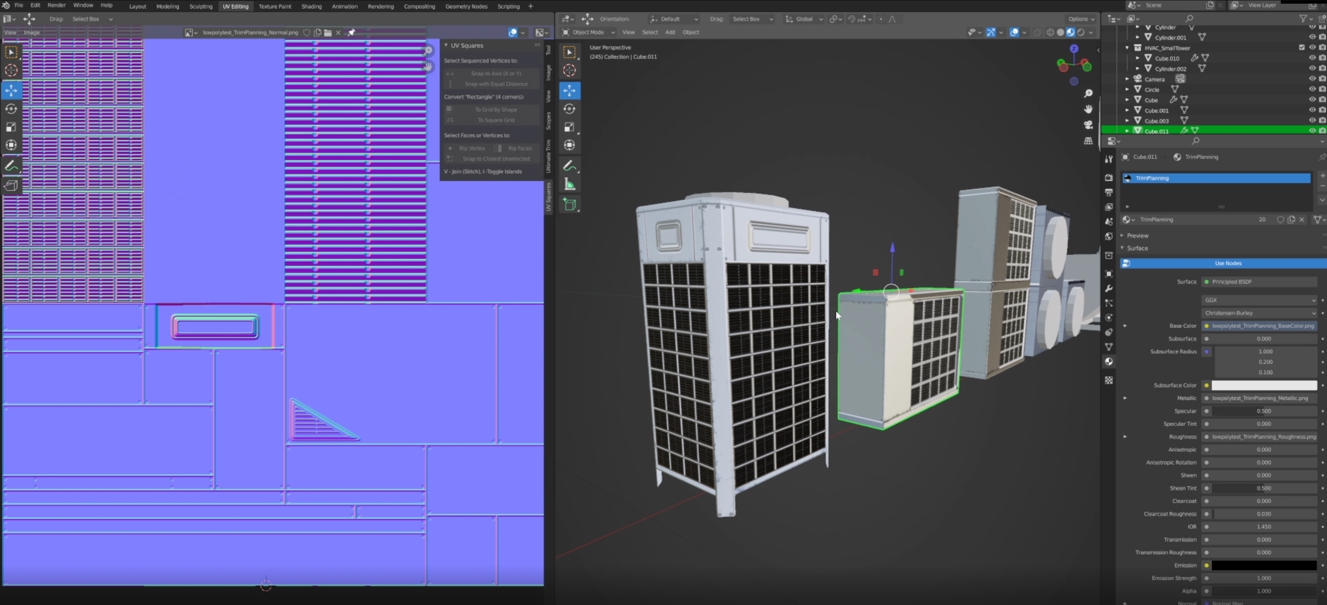The height and width of the screenshot is (605, 1327).
Task: Select the Cursor tool in UV editor
Action: 11,70
